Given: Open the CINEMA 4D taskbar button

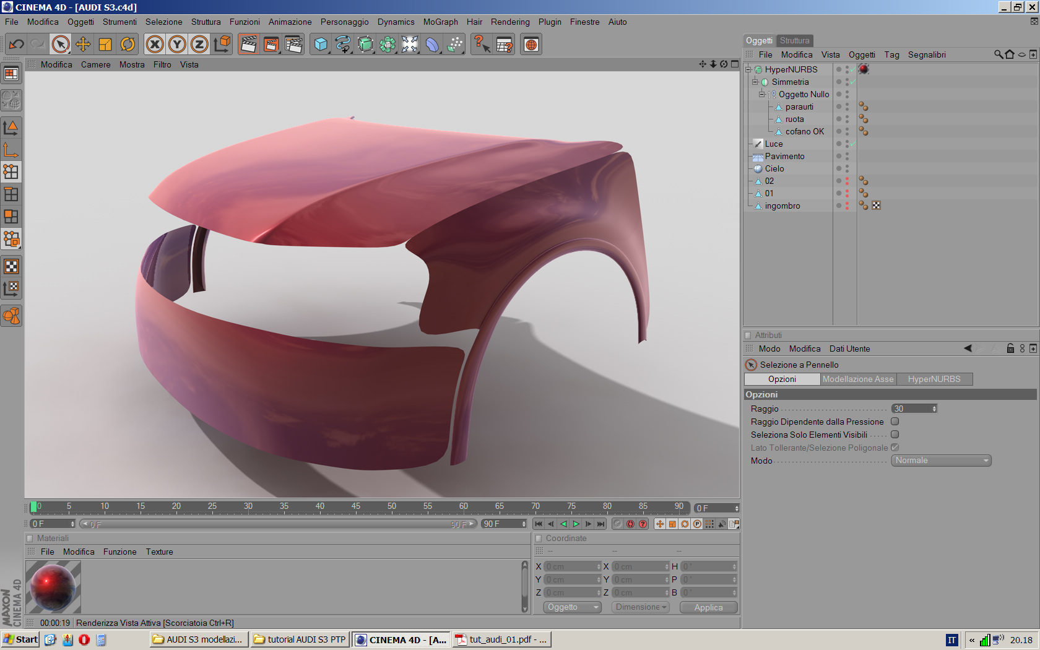Looking at the screenshot, I should tap(401, 639).
